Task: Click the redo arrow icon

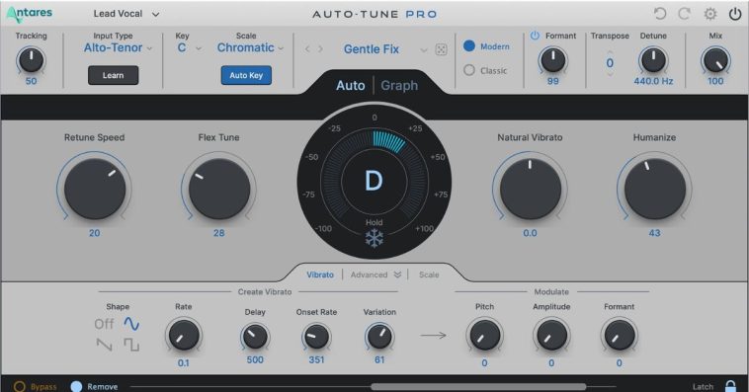Action: [685, 14]
